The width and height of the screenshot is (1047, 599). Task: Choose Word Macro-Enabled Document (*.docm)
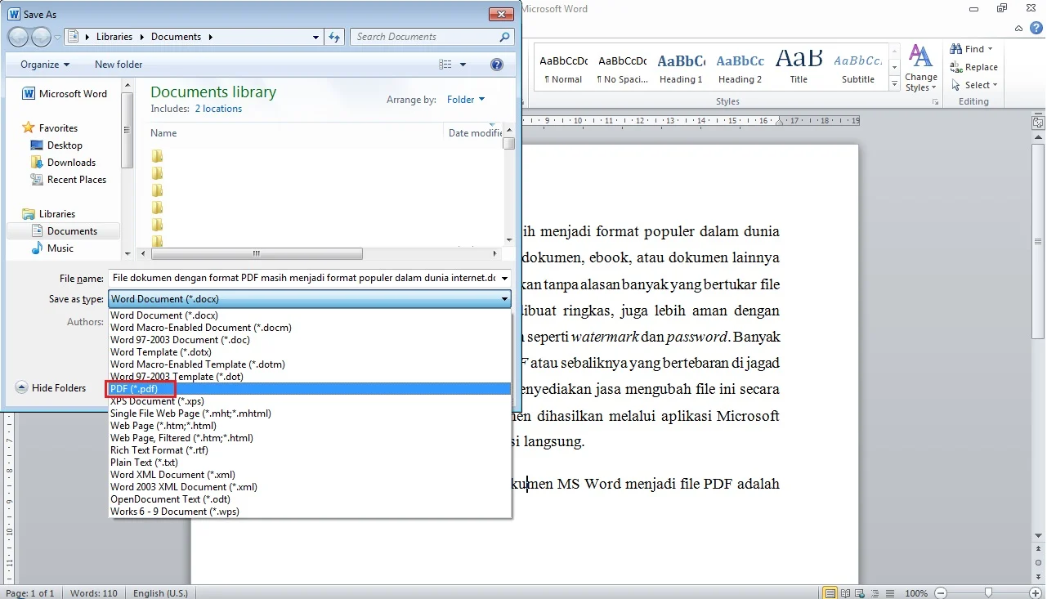tap(310, 328)
